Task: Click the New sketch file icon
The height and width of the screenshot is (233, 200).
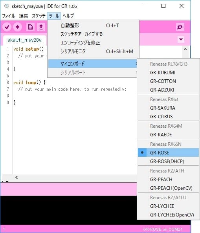Action: pos(30,27)
